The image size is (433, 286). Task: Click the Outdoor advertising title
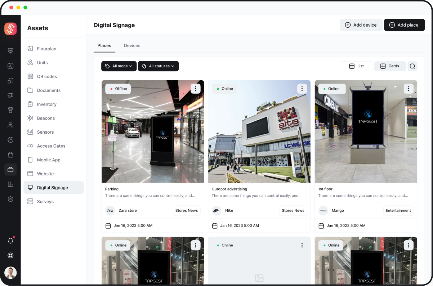pos(229,189)
